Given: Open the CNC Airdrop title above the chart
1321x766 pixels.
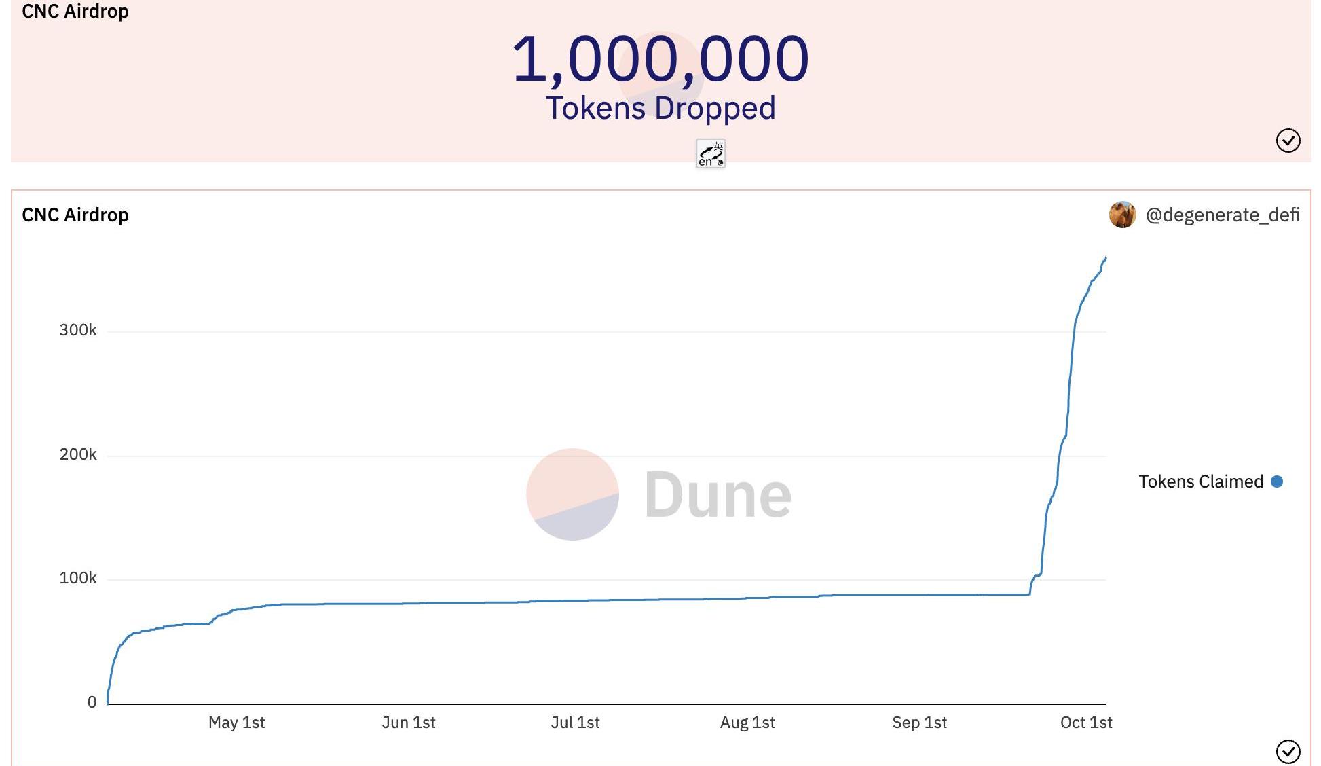Looking at the screenshot, I should pos(75,215).
